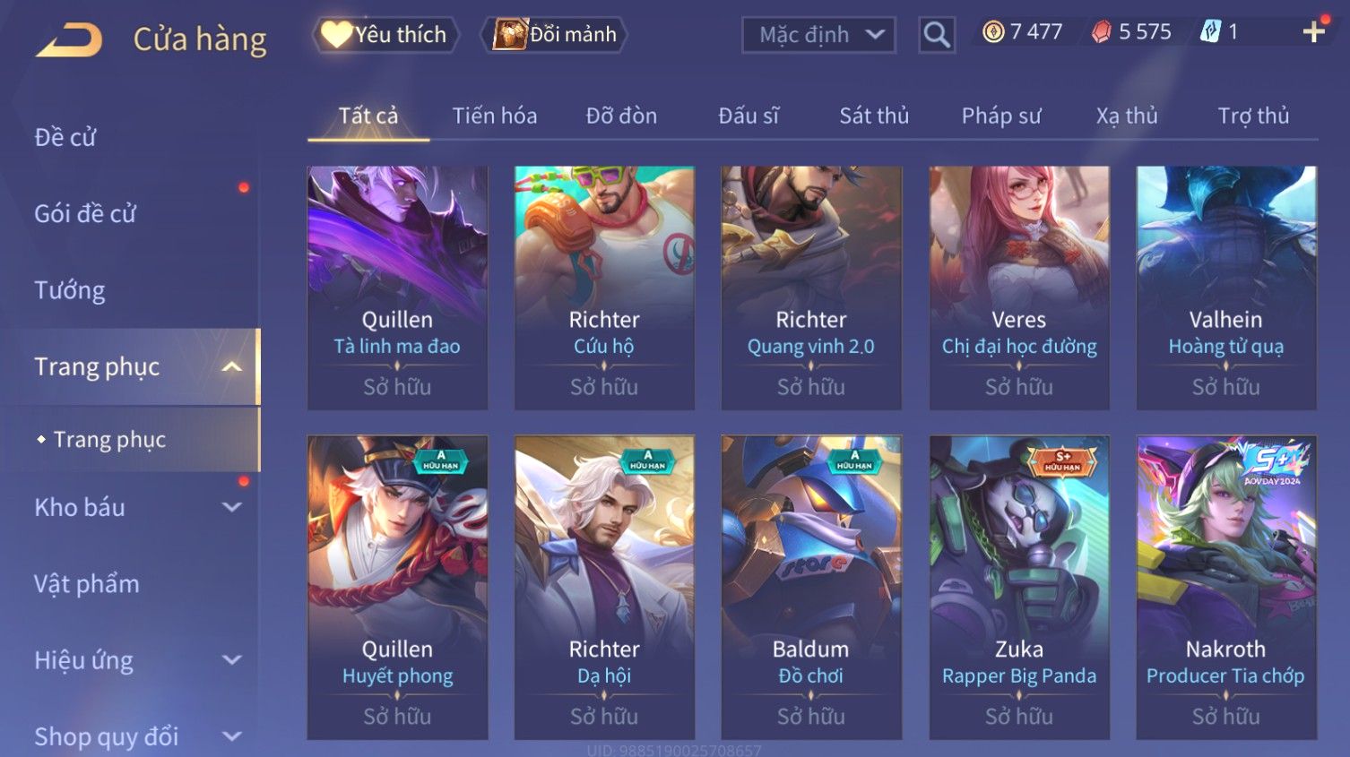Click the blue voucher ticket icon
1350x757 pixels.
[x=1210, y=32]
